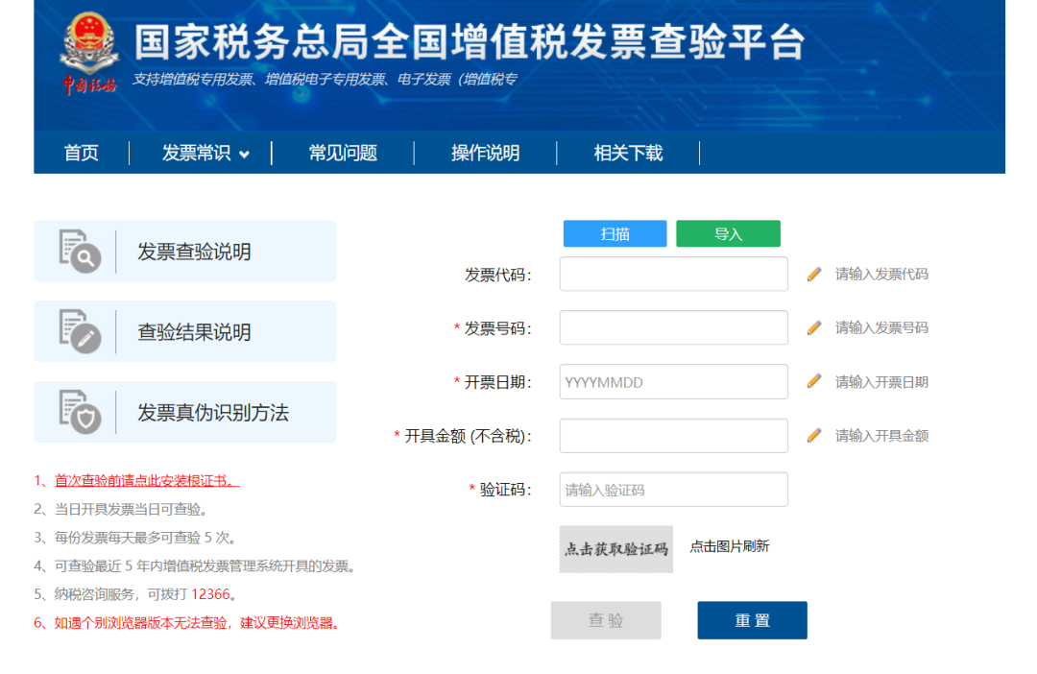Click the 支持增值税专用发票 subtitle text

pyautogui.click(x=325, y=80)
